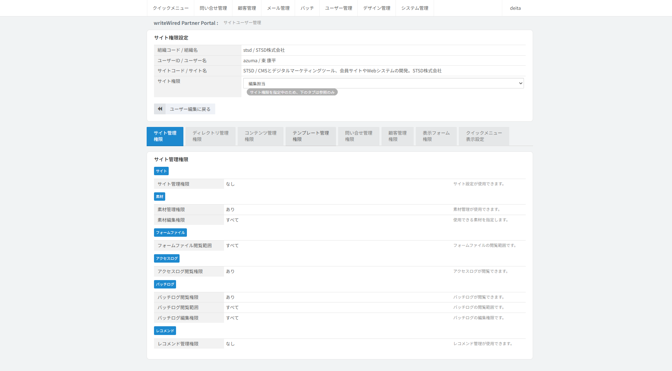This screenshot has width=672, height=371.
Task: Click the サイト管理権限 row label
Action: click(x=173, y=184)
